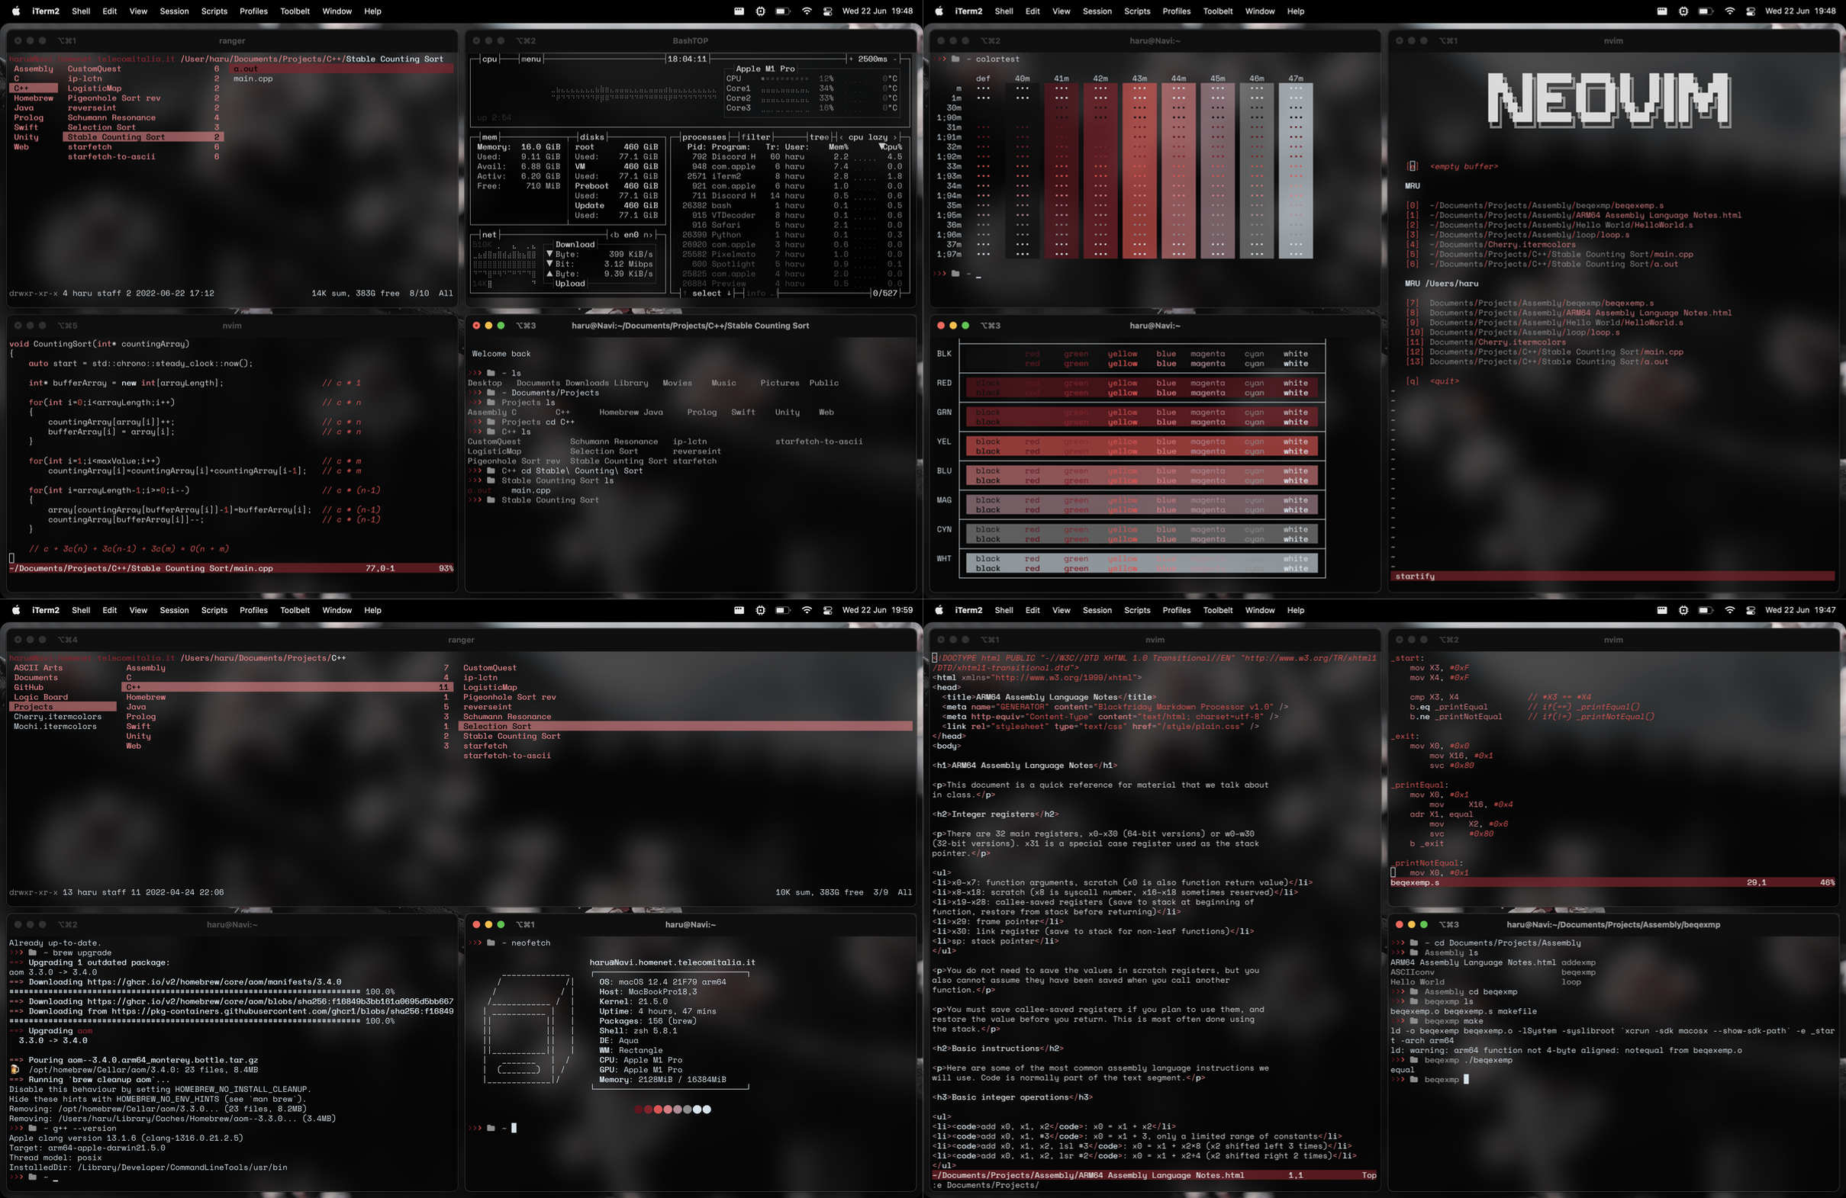Click the [q] <quit> entry in Neovim Startify
Image resolution: width=1846 pixels, height=1198 pixels.
(1432, 381)
